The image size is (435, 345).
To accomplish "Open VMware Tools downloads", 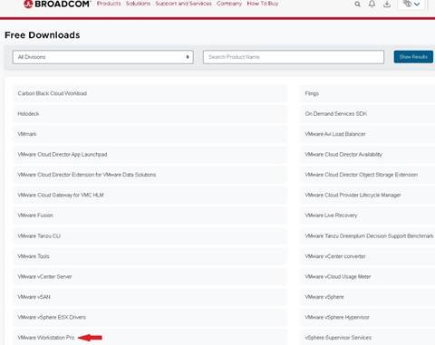I will pyautogui.click(x=150, y=256).
